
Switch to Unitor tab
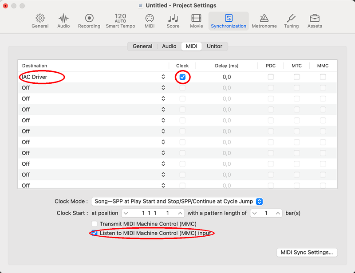(214, 46)
